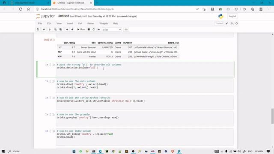Open a new browser tab
The height and width of the screenshot is (154, 274).
pos(97,3)
